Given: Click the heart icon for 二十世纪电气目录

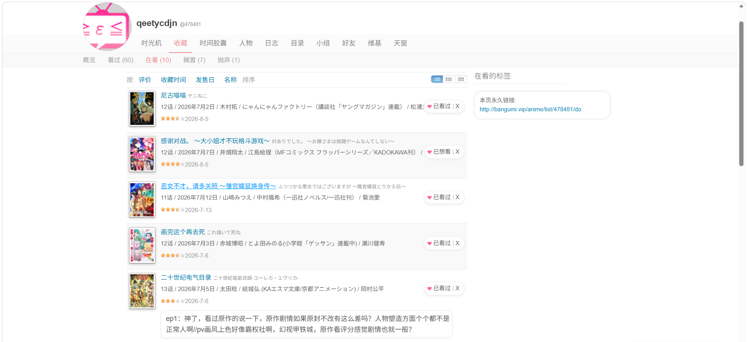Looking at the screenshot, I should (430, 289).
